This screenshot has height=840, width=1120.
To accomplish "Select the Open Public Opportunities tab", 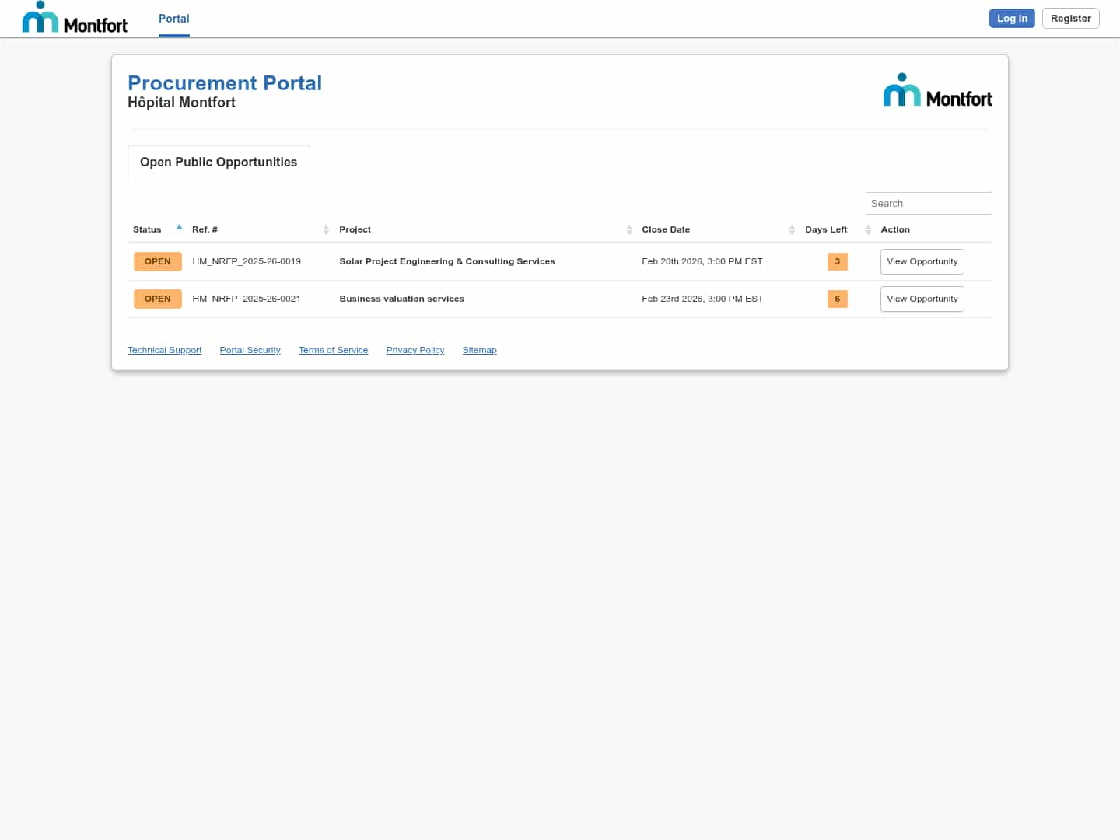I will pyautogui.click(x=219, y=163).
